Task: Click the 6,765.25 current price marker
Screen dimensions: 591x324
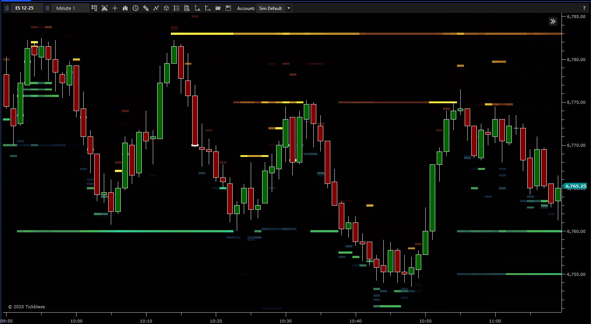Action: [575, 186]
